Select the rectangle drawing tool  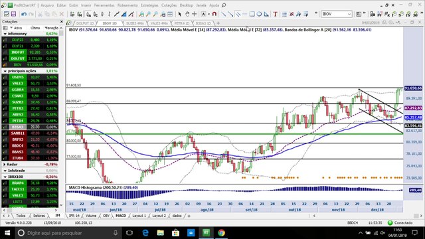click(x=252, y=14)
